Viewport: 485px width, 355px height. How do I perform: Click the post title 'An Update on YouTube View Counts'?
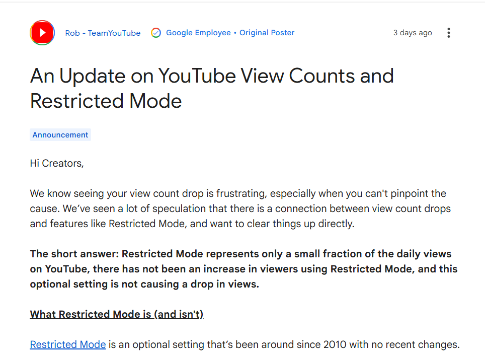[212, 89]
